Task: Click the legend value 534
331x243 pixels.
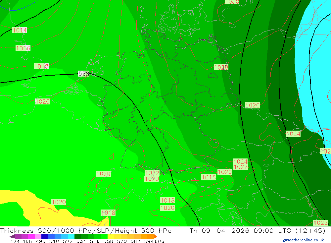Action: coord(81,241)
